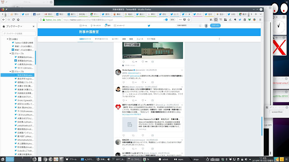Select the ニュース search tab
The height and width of the screenshot is (162, 289).
click(140, 39)
